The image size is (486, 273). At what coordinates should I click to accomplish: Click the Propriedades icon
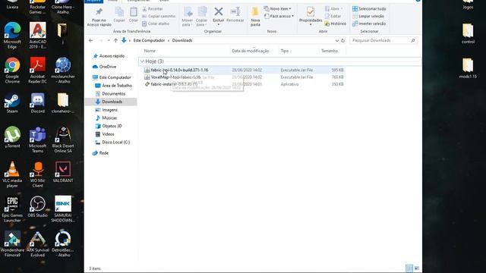tap(311, 12)
